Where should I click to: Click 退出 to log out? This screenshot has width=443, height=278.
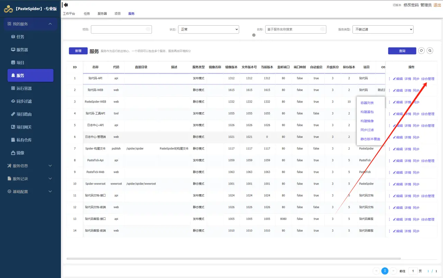[x=437, y=5]
